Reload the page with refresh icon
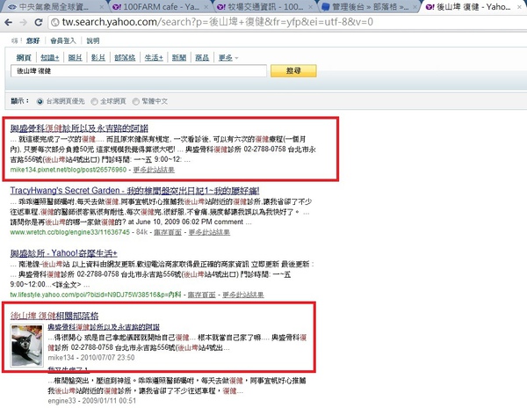Viewport: 527px width, 408px height. click(39, 22)
